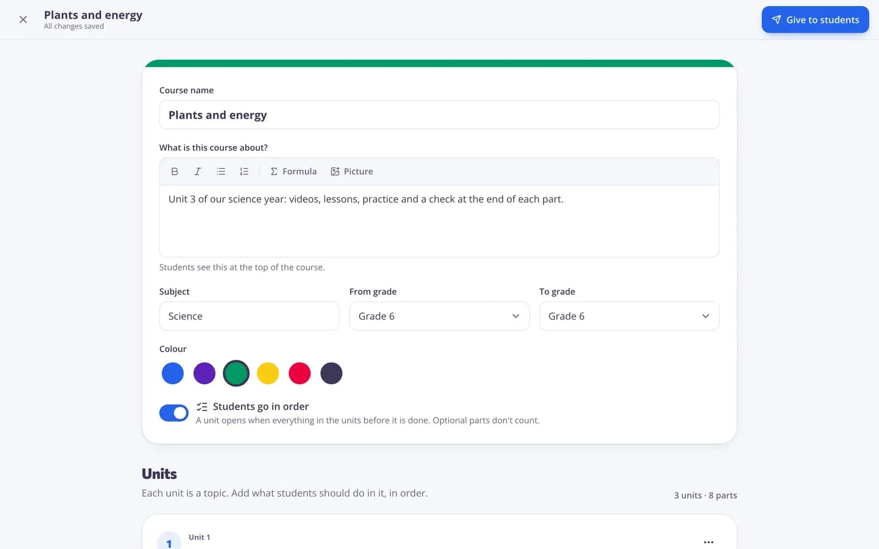This screenshot has height=549, width=879.
Task: Insert a numbered list in description
Action: pyautogui.click(x=244, y=171)
